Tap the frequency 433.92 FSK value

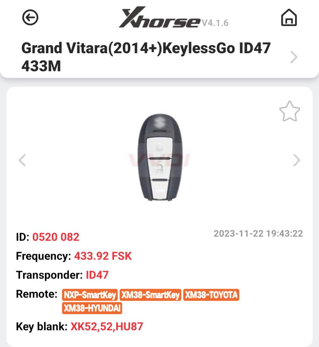click(x=103, y=256)
